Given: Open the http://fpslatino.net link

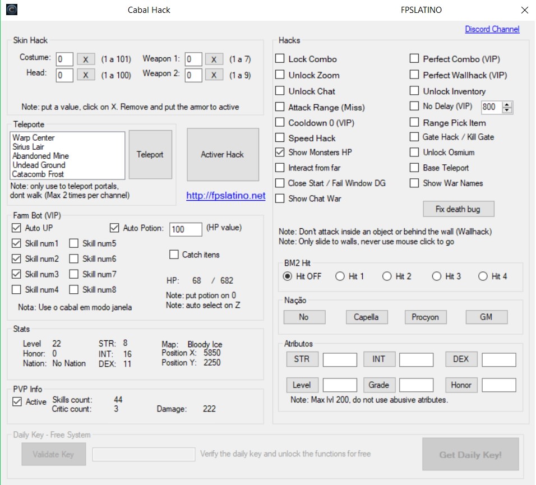Looking at the screenshot, I should [225, 196].
